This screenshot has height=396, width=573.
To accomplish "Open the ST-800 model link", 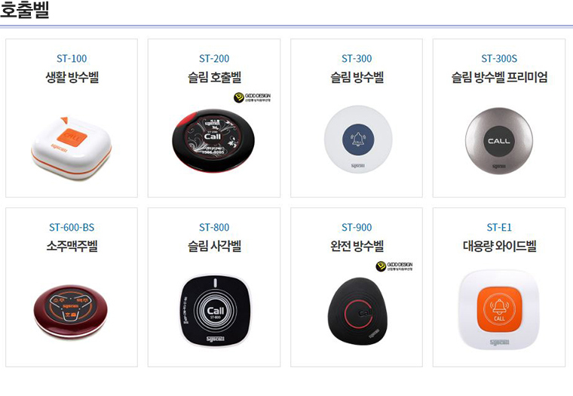I will [214, 228].
